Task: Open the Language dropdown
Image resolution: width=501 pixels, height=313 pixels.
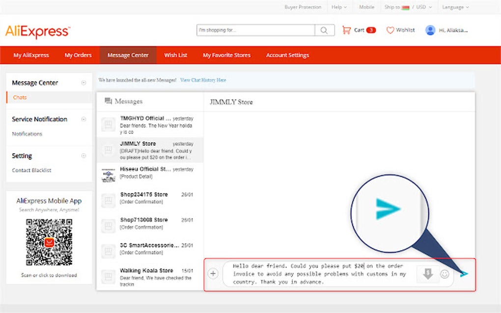Action: [x=456, y=7]
